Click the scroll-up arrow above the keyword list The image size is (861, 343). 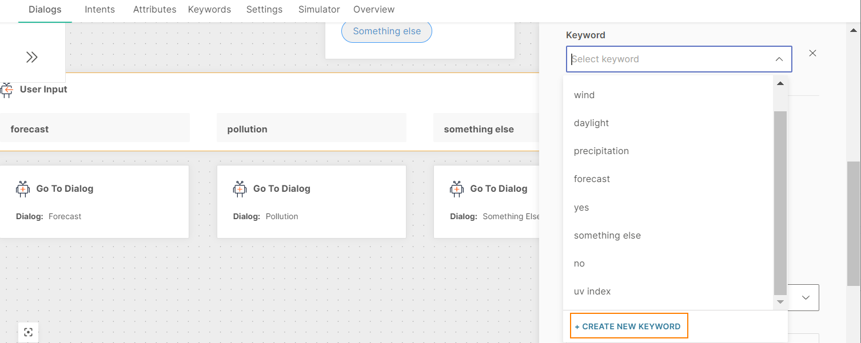(x=780, y=83)
